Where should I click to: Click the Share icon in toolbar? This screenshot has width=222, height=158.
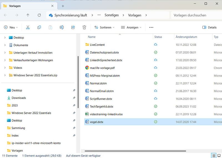tap(73, 27)
